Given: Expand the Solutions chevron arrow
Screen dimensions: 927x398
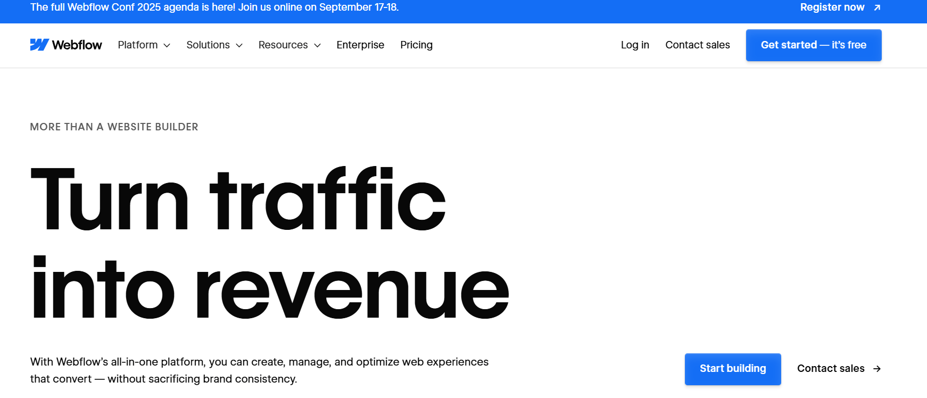Looking at the screenshot, I should click(x=239, y=46).
